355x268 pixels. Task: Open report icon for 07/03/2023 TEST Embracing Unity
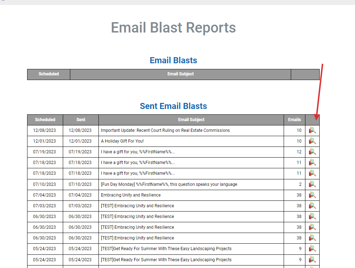pyautogui.click(x=312, y=205)
